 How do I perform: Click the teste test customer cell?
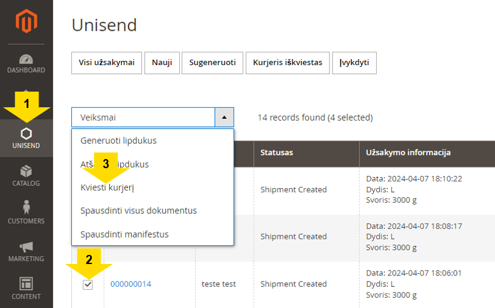[219, 284]
